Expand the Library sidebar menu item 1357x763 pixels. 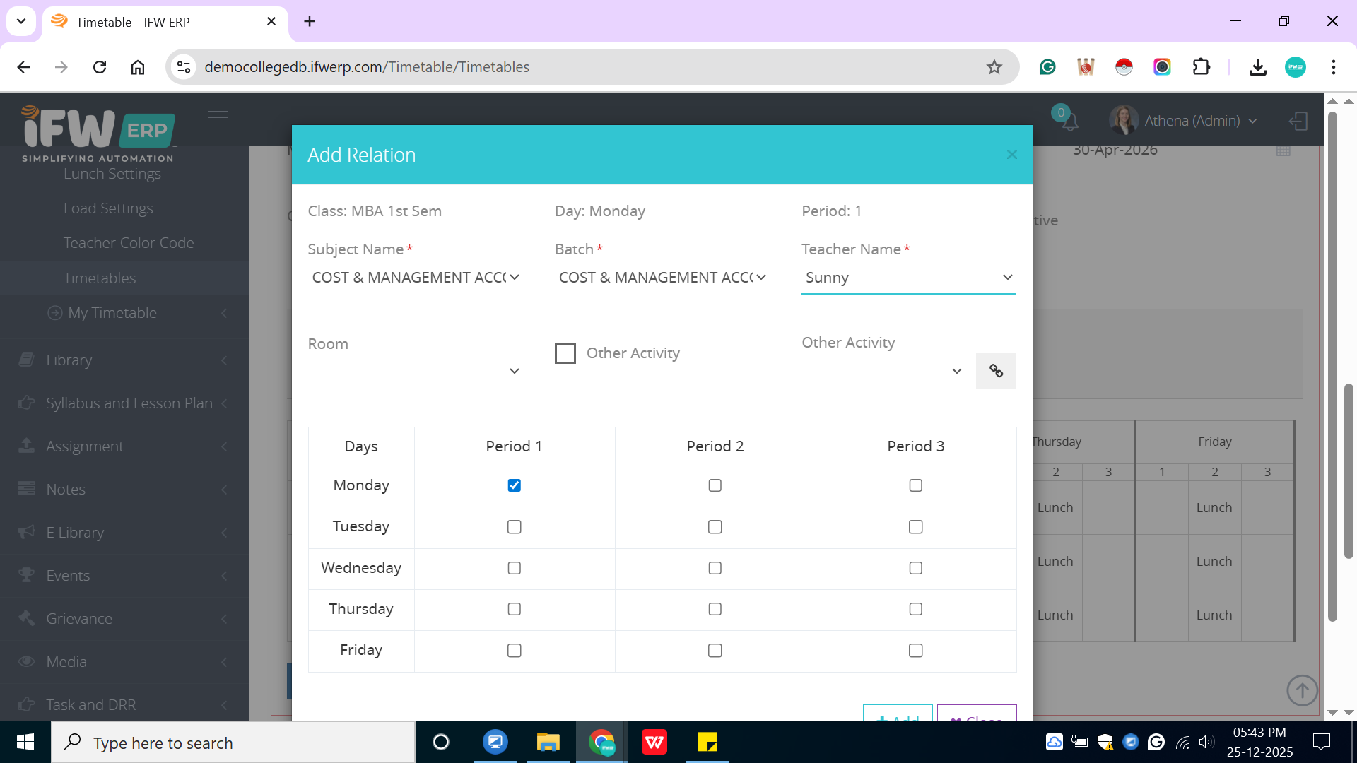(69, 360)
